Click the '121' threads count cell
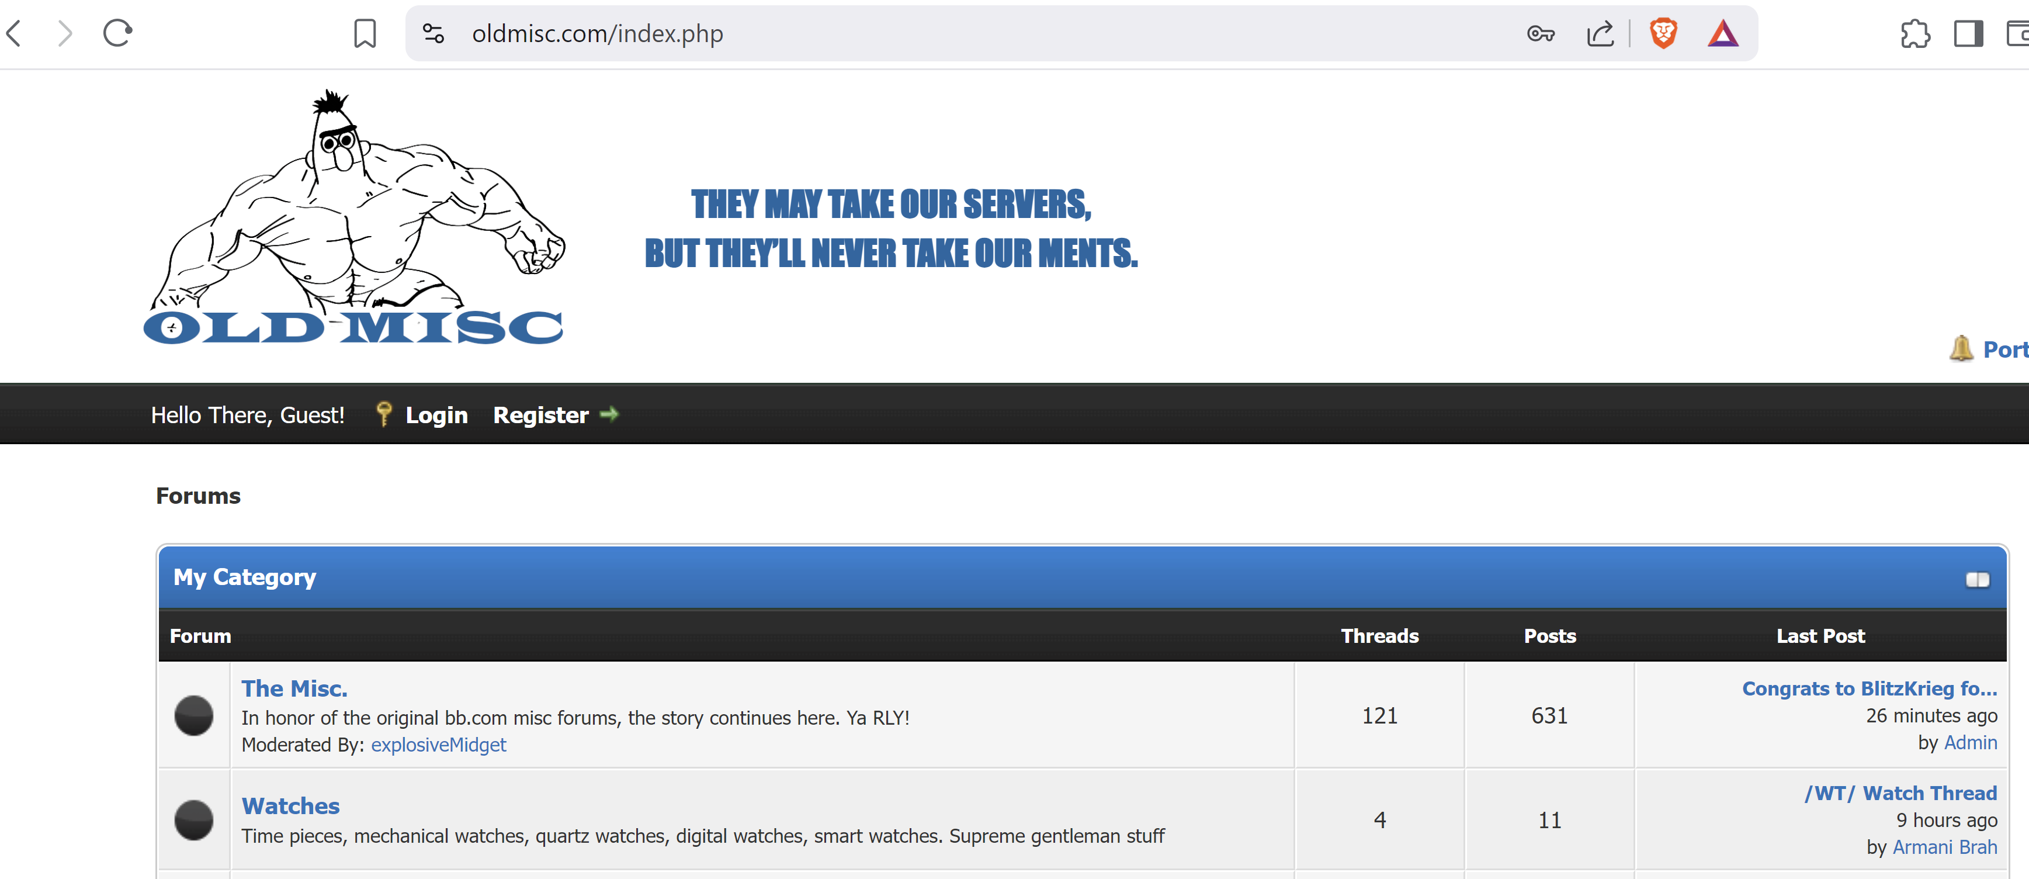 coord(1379,715)
